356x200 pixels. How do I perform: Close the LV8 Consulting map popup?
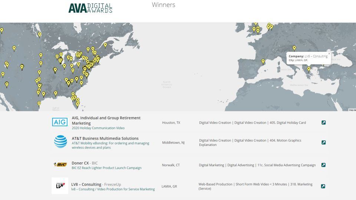pyautogui.click(x=329, y=54)
